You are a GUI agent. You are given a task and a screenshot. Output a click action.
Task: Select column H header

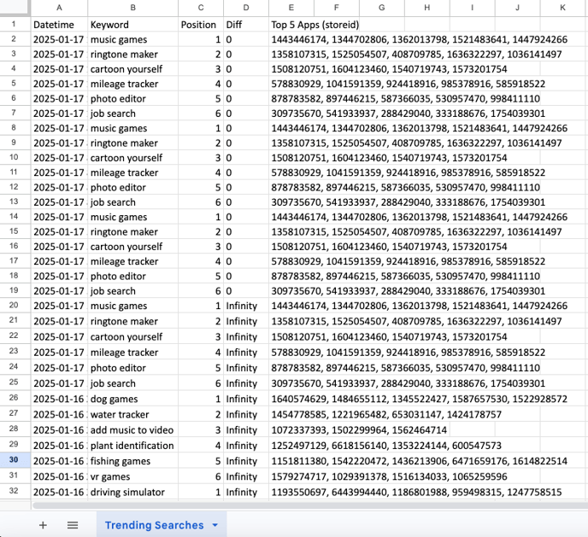point(427,8)
